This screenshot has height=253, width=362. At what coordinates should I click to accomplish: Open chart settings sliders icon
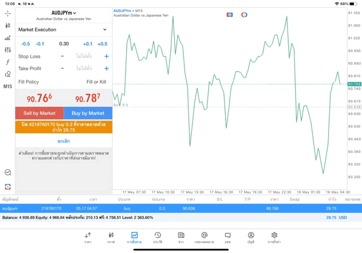[7, 50]
